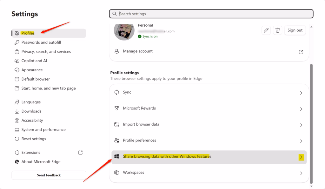
Task: Expand Microsoft Rewards with its chevron
Action: (301, 109)
